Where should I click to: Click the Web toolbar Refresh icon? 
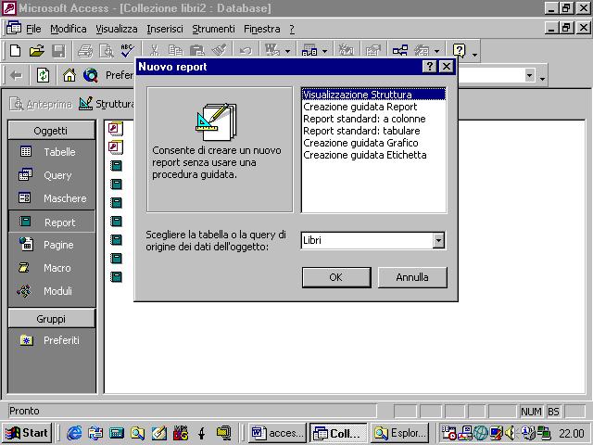(x=43, y=76)
